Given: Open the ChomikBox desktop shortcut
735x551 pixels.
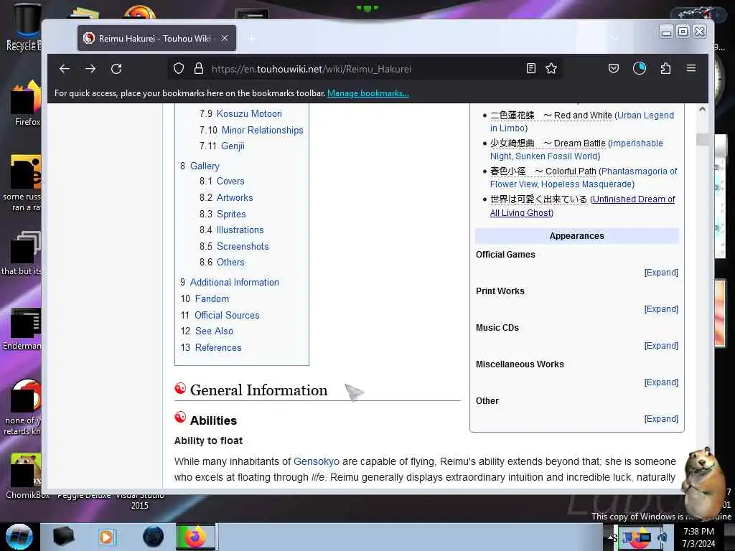Looking at the screenshot, I should [25, 476].
